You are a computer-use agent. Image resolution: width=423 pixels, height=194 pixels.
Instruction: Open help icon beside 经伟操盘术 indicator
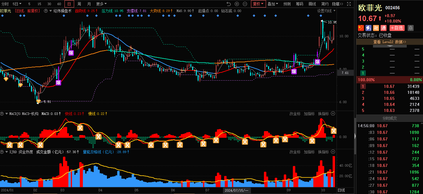46,11
